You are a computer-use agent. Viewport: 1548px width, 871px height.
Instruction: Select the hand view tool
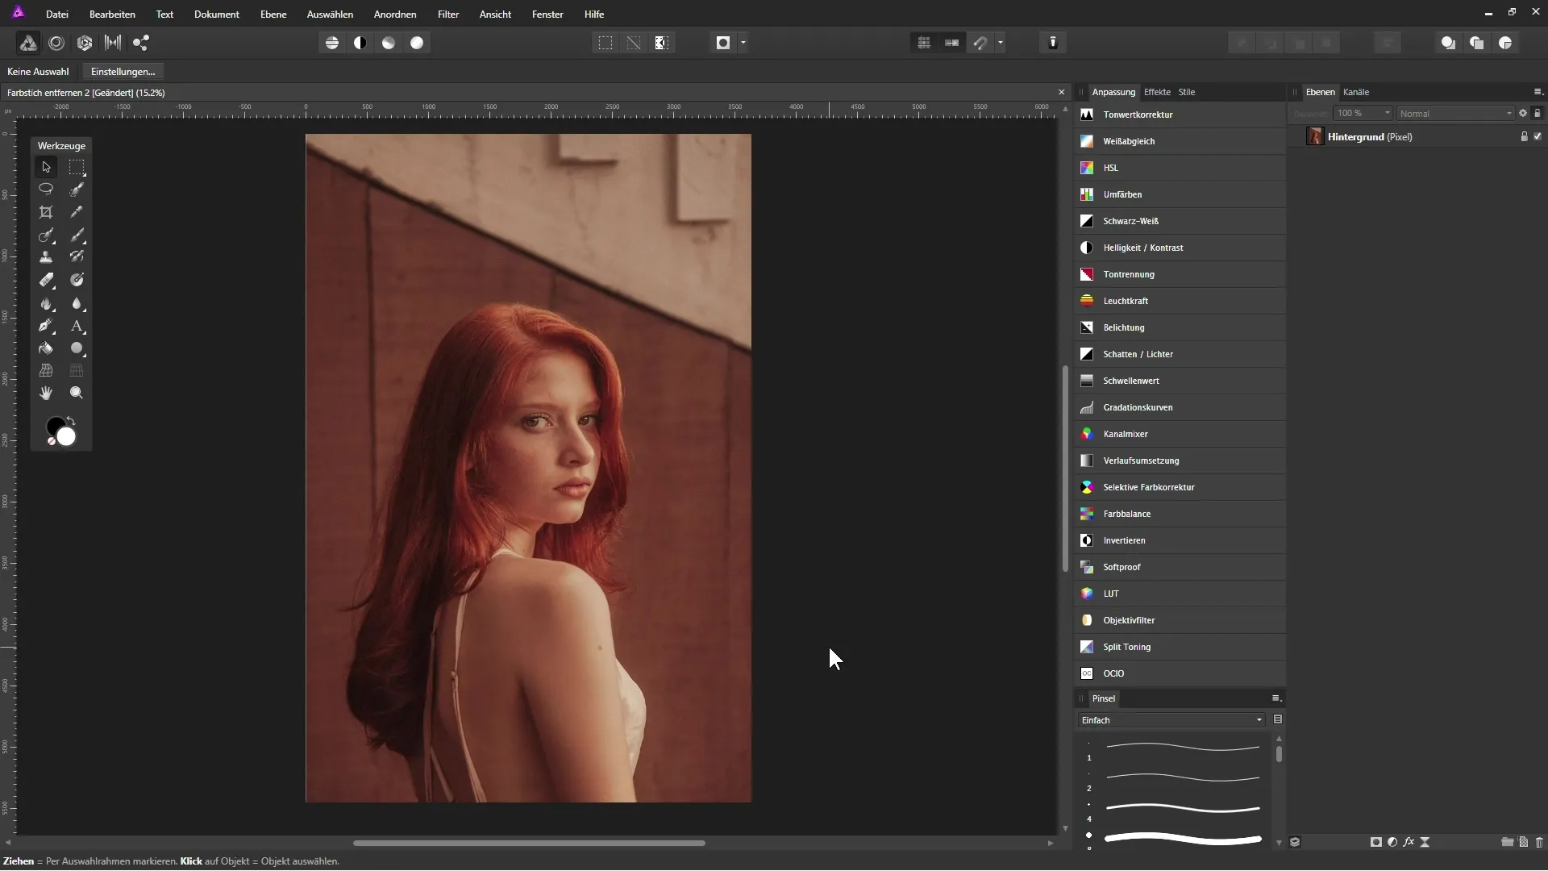coord(46,393)
